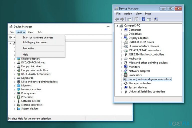Click DVD/CD-ROM drives icon in right window
This screenshot has height=128, width=192.
(x=126, y=42)
